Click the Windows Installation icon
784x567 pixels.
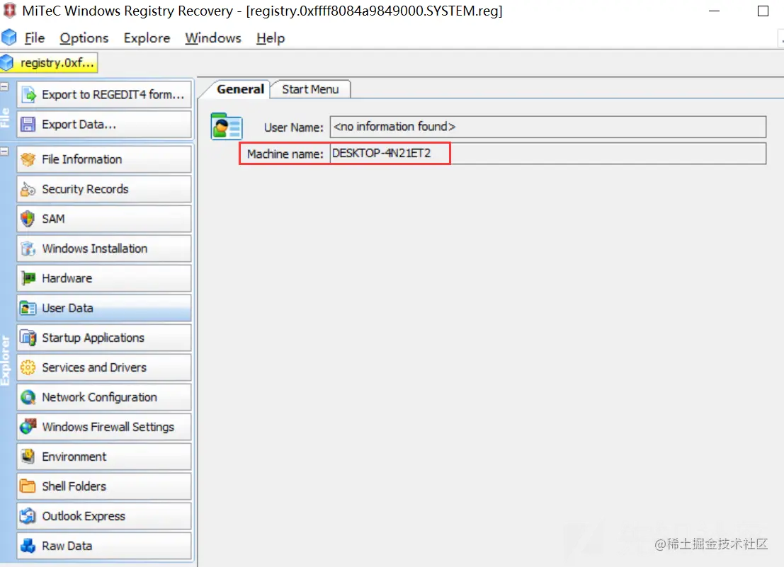tap(28, 248)
